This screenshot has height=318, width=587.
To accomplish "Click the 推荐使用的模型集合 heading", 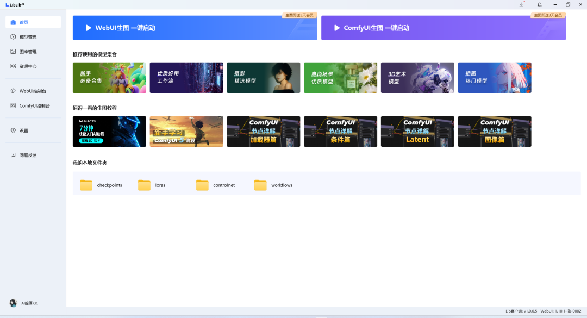I will (95, 54).
